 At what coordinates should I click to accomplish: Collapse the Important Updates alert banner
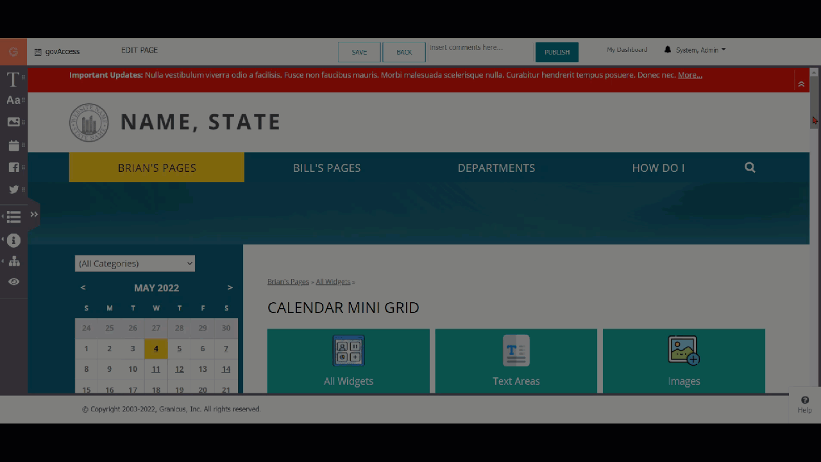point(801,84)
